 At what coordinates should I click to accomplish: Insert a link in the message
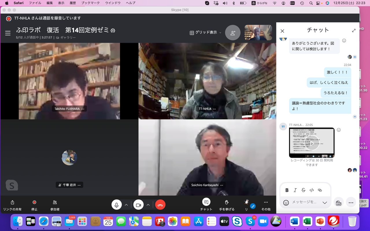320,190
